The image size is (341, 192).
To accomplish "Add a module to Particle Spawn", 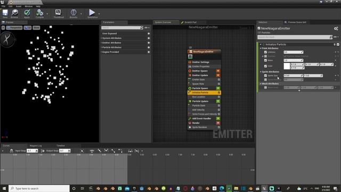I will pos(218,88).
